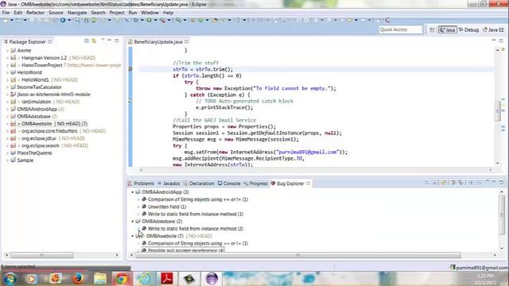Collapse All in Package Explorer toolbar

click(87, 41)
